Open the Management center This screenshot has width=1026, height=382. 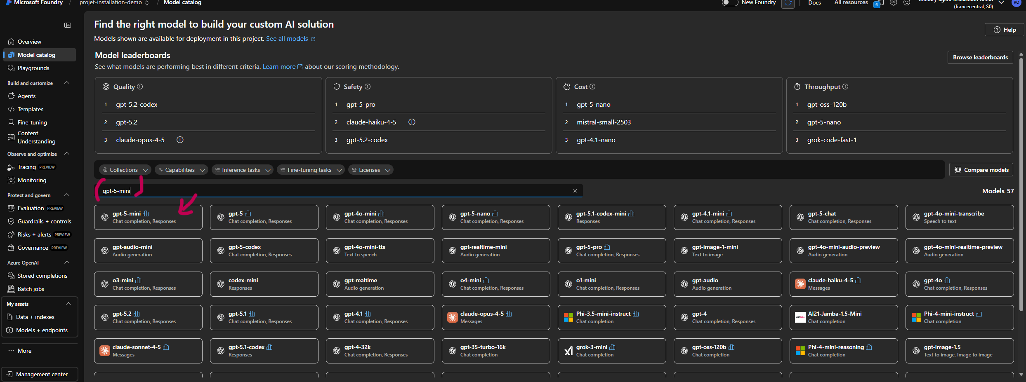point(40,374)
